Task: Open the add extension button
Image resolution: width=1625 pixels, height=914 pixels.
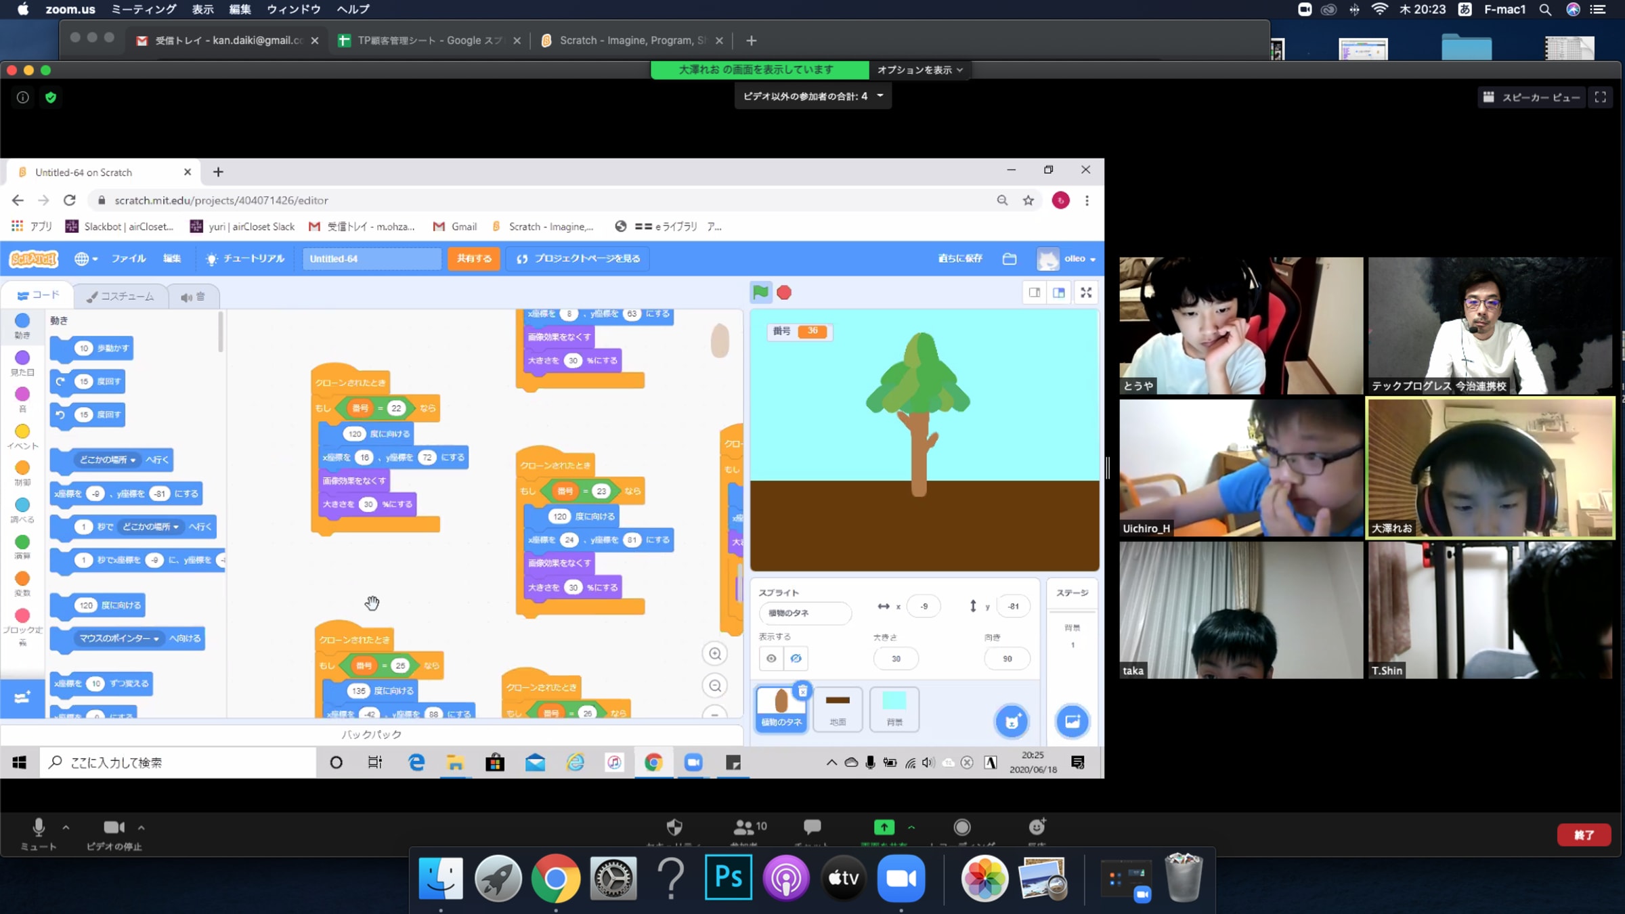Action: pyautogui.click(x=22, y=697)
